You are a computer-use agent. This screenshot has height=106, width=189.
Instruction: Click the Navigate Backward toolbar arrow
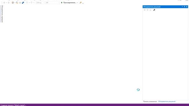[4, 3]
